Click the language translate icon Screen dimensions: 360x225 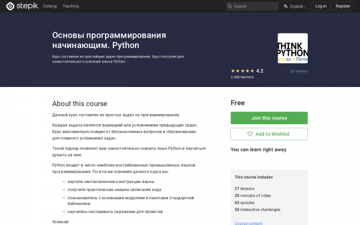(286, 6)
